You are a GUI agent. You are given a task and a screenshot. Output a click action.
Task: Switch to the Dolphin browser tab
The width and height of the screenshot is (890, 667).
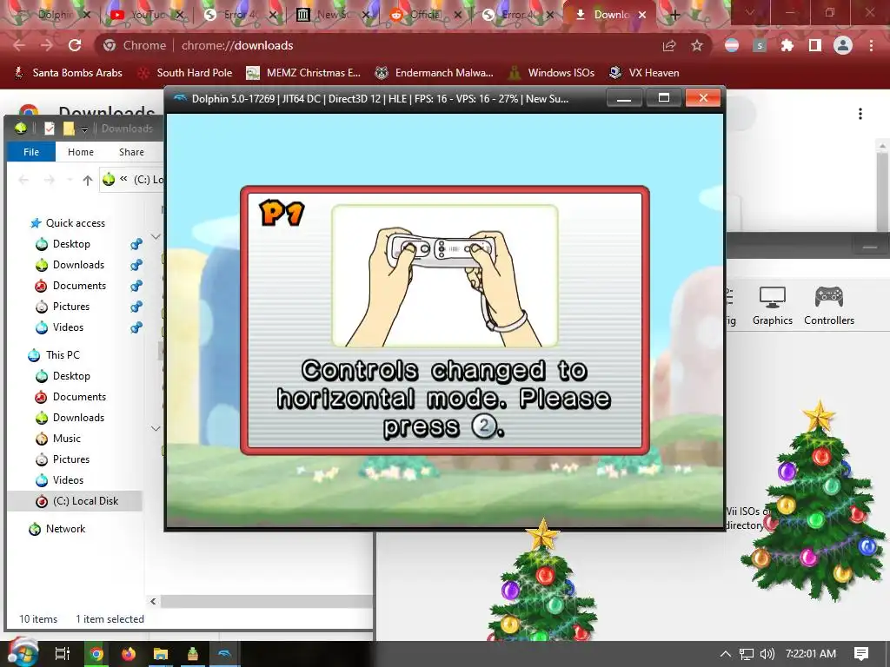click(x=54, y=15)
